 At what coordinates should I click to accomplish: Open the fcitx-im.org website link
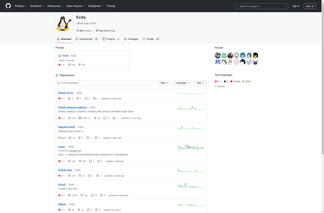coord(106,31)
